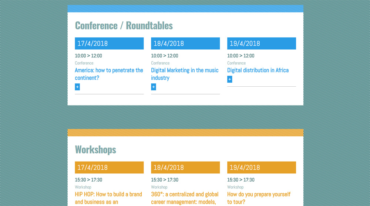Click the Conference / Roundtables heading

[x=124, y=26]
